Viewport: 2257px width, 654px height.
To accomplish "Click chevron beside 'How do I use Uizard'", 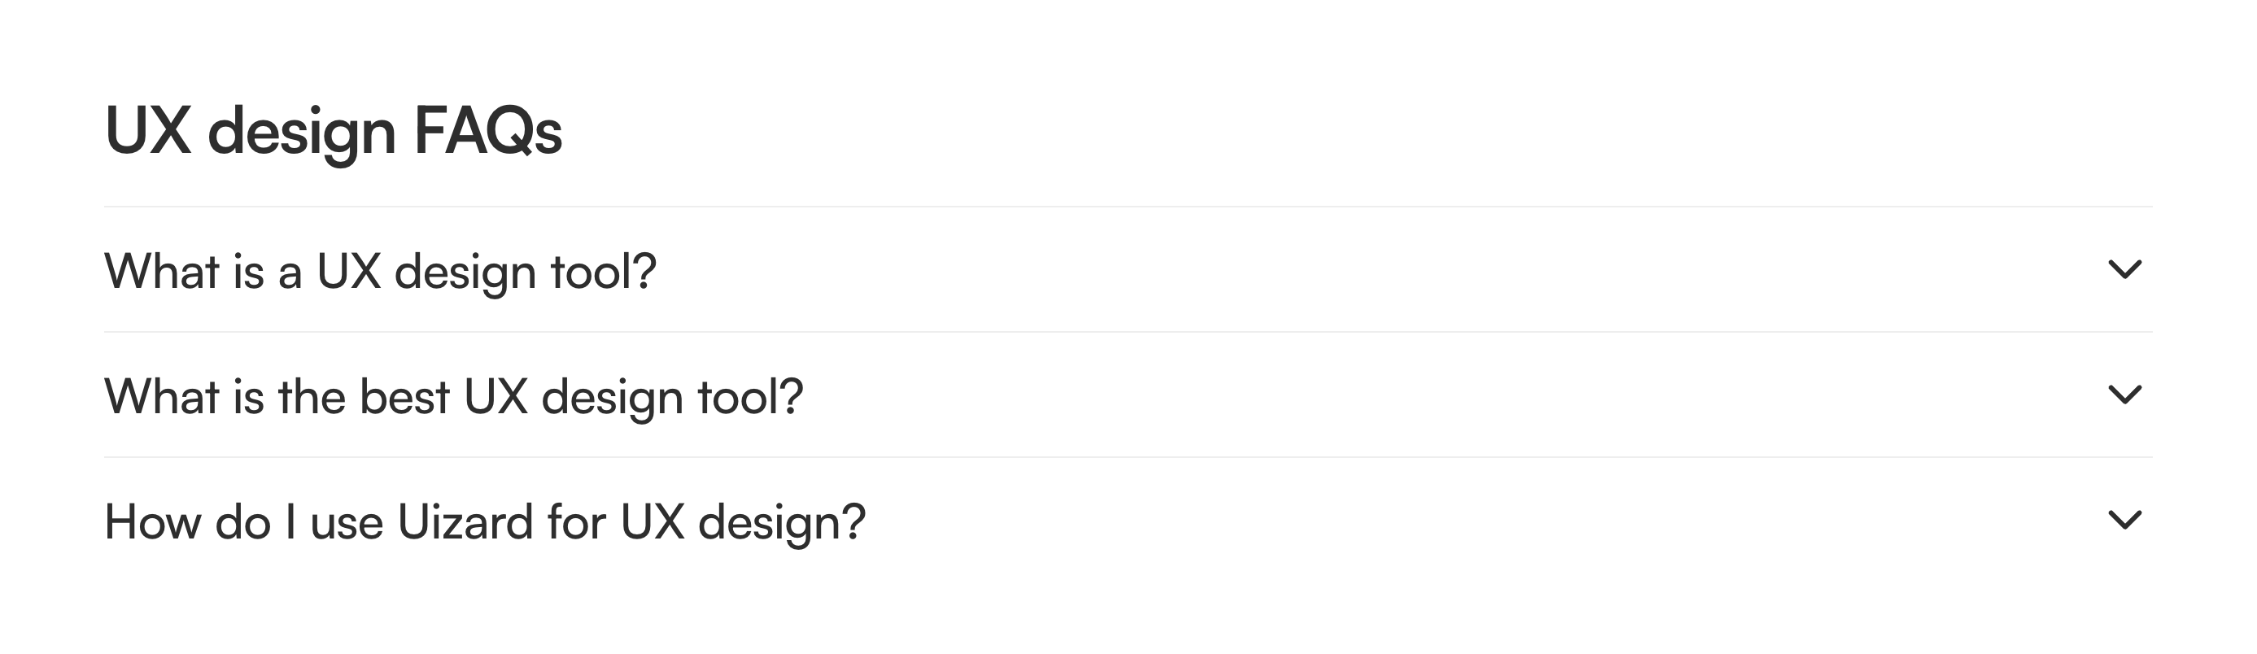I will (x=2124, y=520).
